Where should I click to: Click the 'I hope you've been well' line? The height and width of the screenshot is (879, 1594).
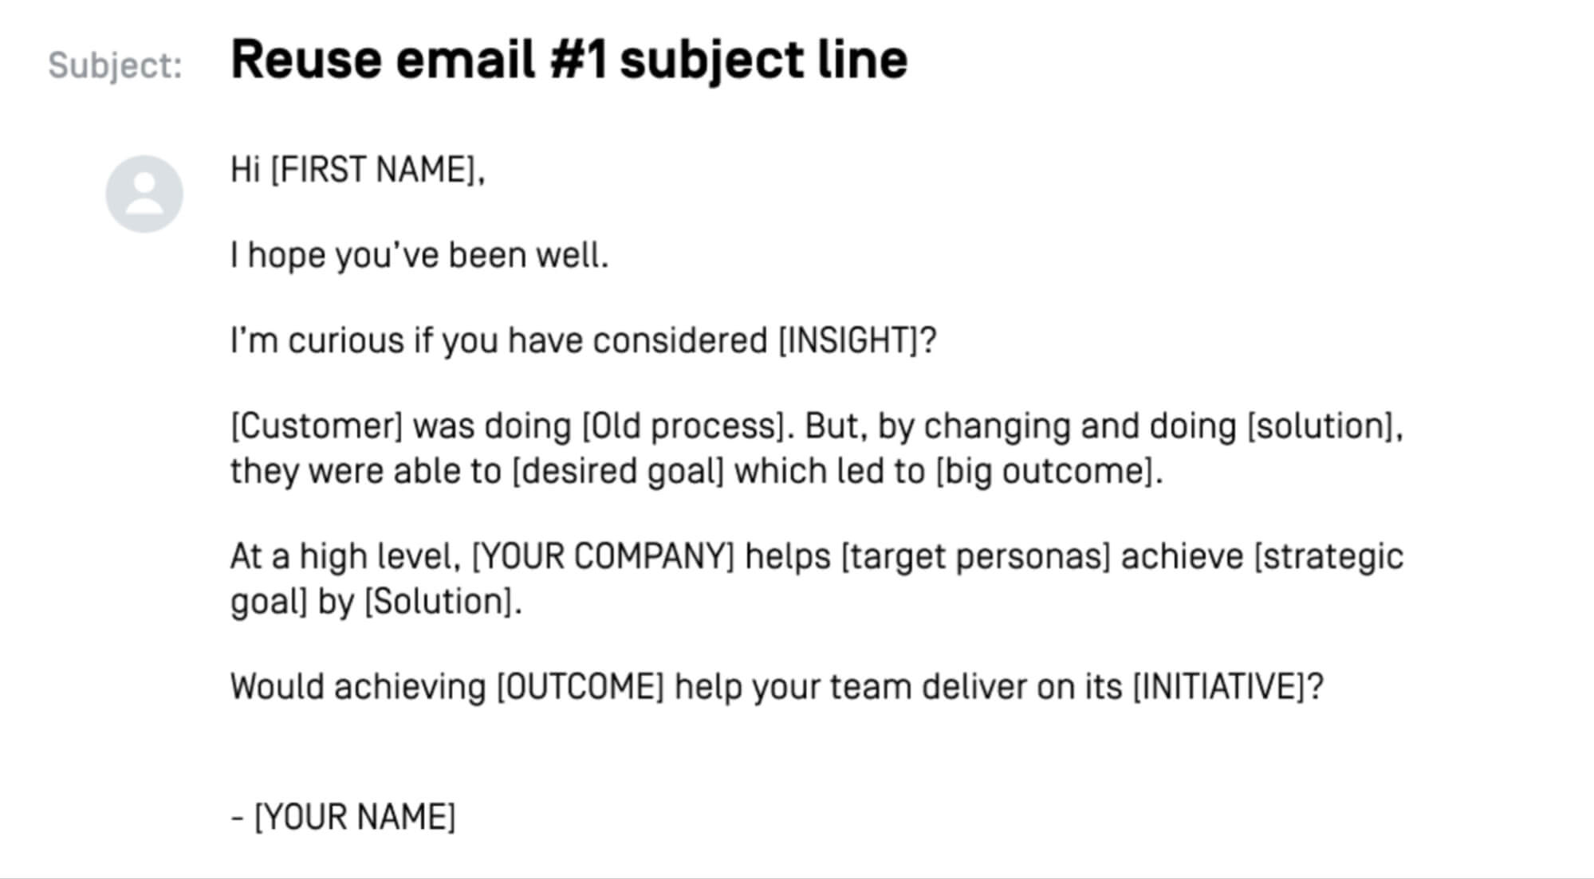click(x=419, y=256)
